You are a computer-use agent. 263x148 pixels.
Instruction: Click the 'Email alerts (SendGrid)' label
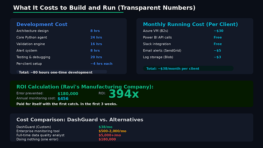pos(162,50)
